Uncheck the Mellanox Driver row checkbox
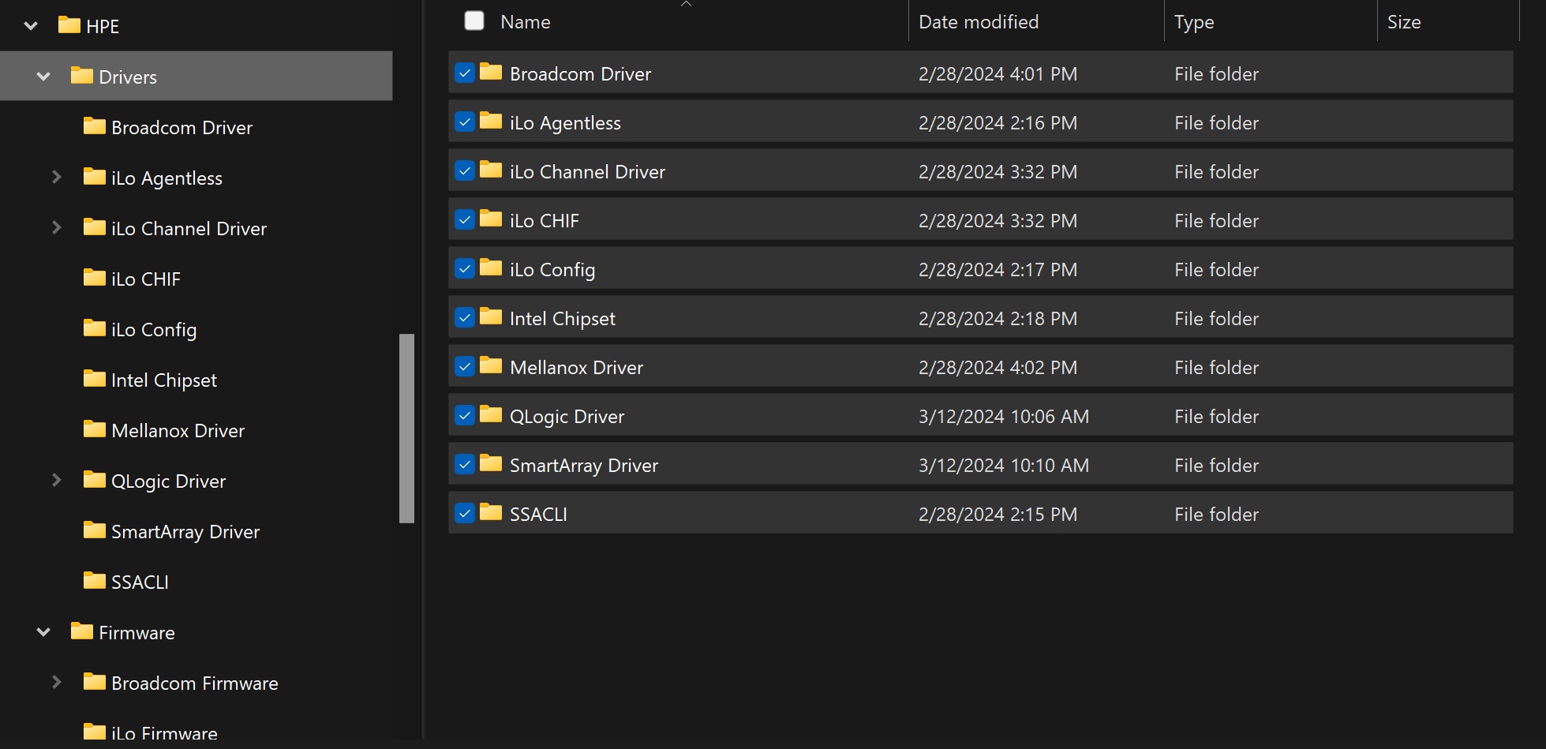 tap(465, 367)
